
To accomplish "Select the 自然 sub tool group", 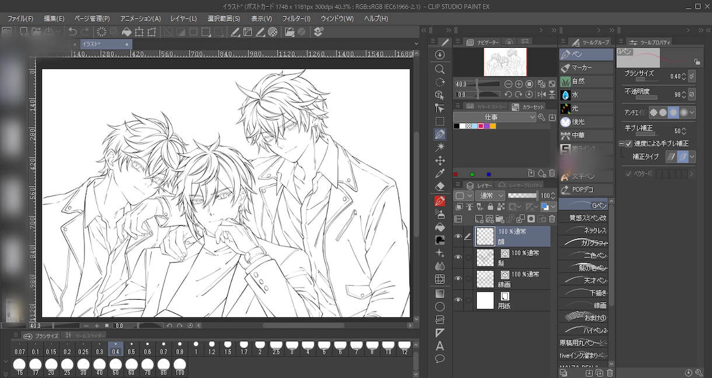I will coord(586,81).
